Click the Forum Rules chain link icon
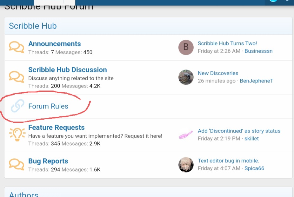 point(17,106)
